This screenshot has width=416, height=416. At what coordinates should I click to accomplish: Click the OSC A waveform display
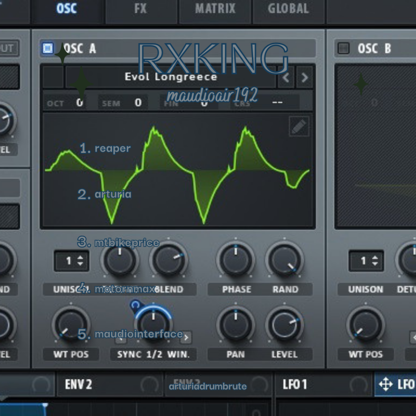pos(178,170)
